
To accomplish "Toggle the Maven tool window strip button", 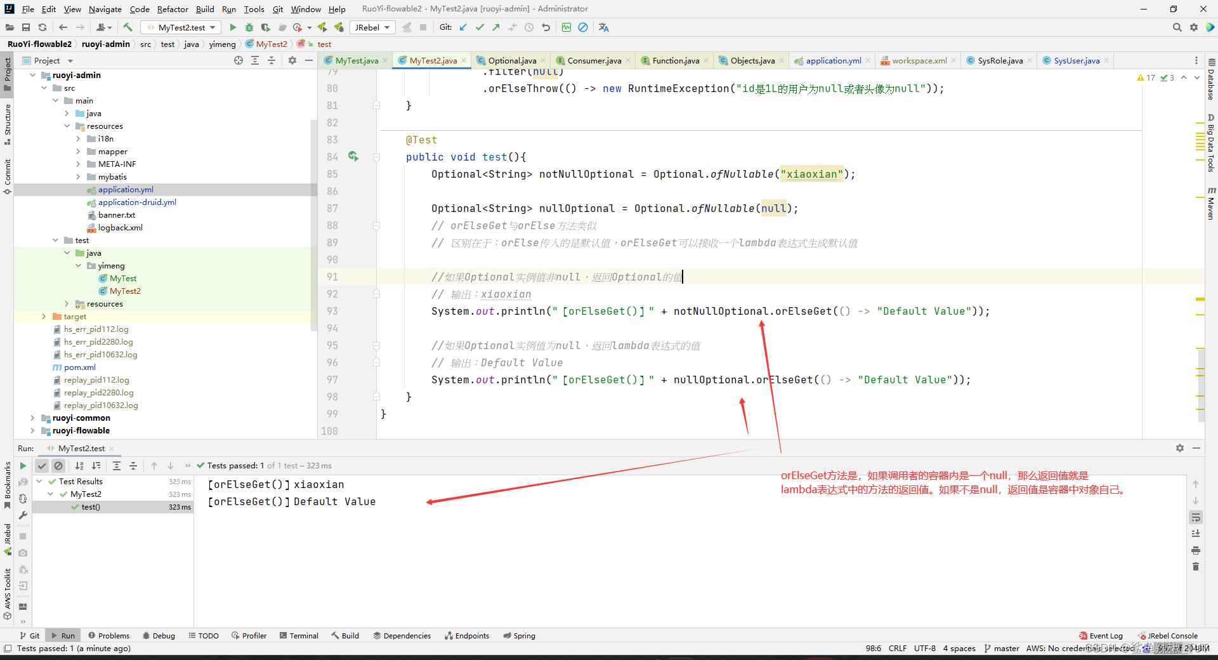I will tap(1211, 203).
